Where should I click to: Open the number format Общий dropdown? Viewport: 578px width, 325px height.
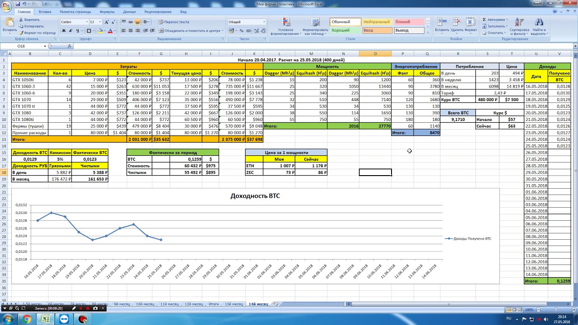tap(264, 22)
